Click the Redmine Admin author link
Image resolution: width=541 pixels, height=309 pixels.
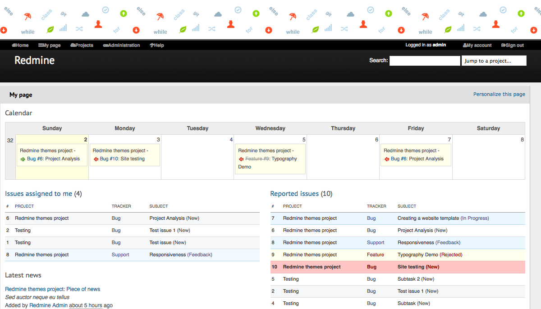click(x=48, y=305)
